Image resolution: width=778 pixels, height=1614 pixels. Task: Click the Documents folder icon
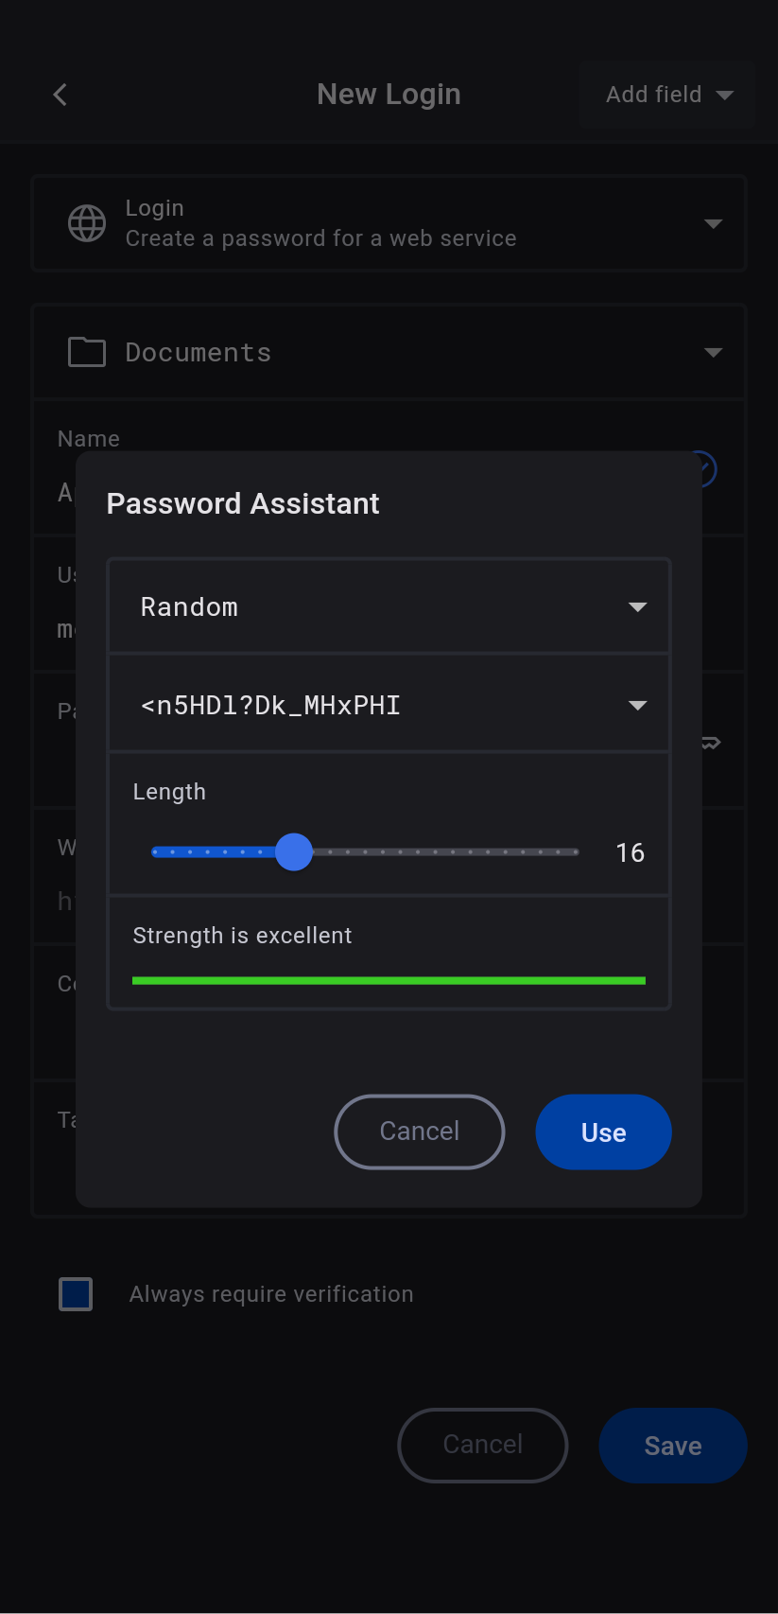(x=87, y=352)
